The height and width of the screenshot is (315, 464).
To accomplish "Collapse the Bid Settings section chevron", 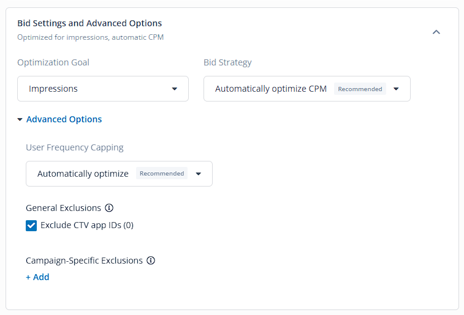I will tap(436, 32).
